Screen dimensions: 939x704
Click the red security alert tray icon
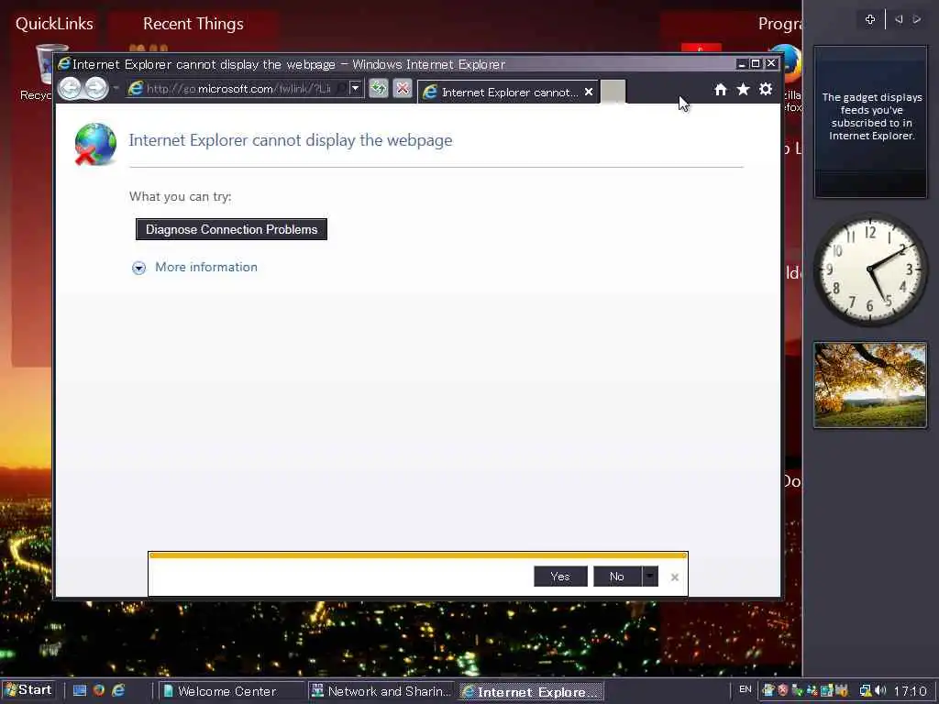pos(783,690)
